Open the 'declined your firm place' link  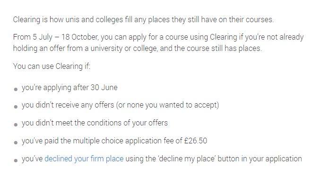click(x=84, y=158)
